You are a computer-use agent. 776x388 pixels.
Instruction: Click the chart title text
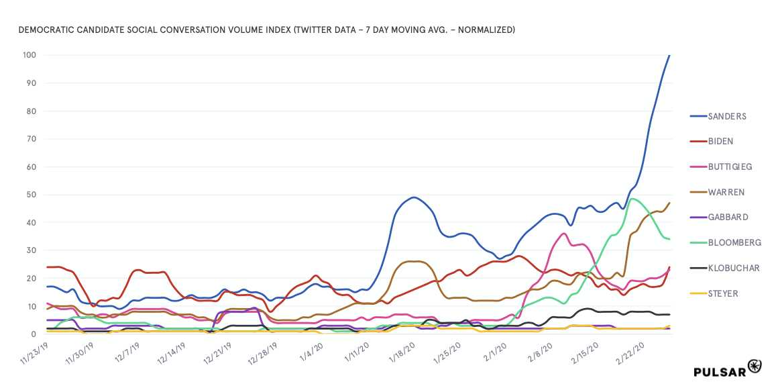click(266, 30)
